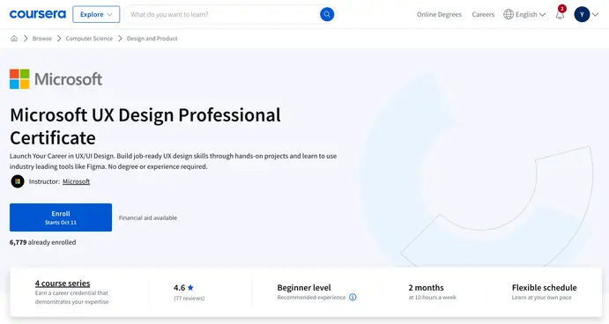Click the 'Learn at your own pace' text
Viewport: 609px width, 324px height.
click(541, 298)
